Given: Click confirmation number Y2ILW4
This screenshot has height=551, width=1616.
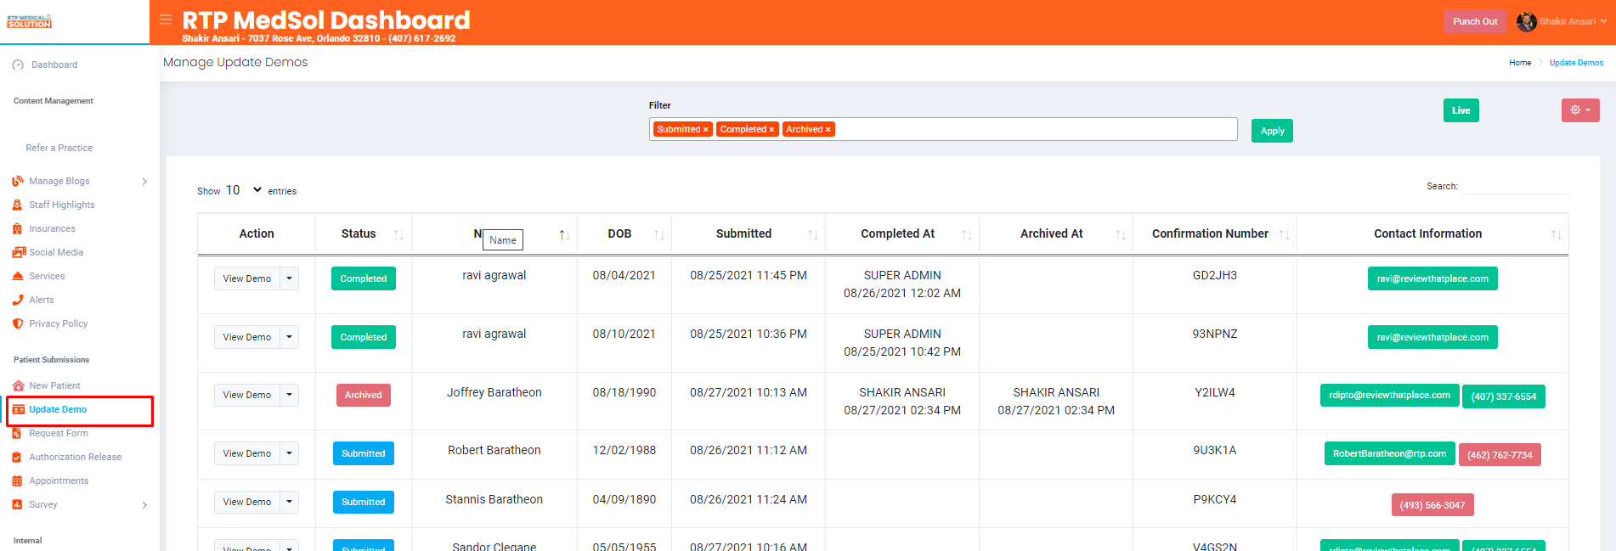Looking at the screenshot, I should click(1215, 392).
